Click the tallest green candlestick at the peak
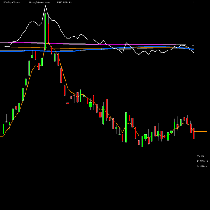210x210 pixels. [x=45, y=31]
